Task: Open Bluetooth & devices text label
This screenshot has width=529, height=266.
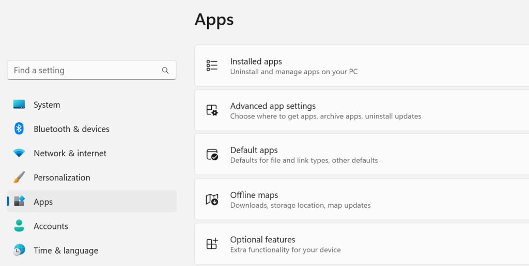Action: pyautogui.click(x=71, y=129)
